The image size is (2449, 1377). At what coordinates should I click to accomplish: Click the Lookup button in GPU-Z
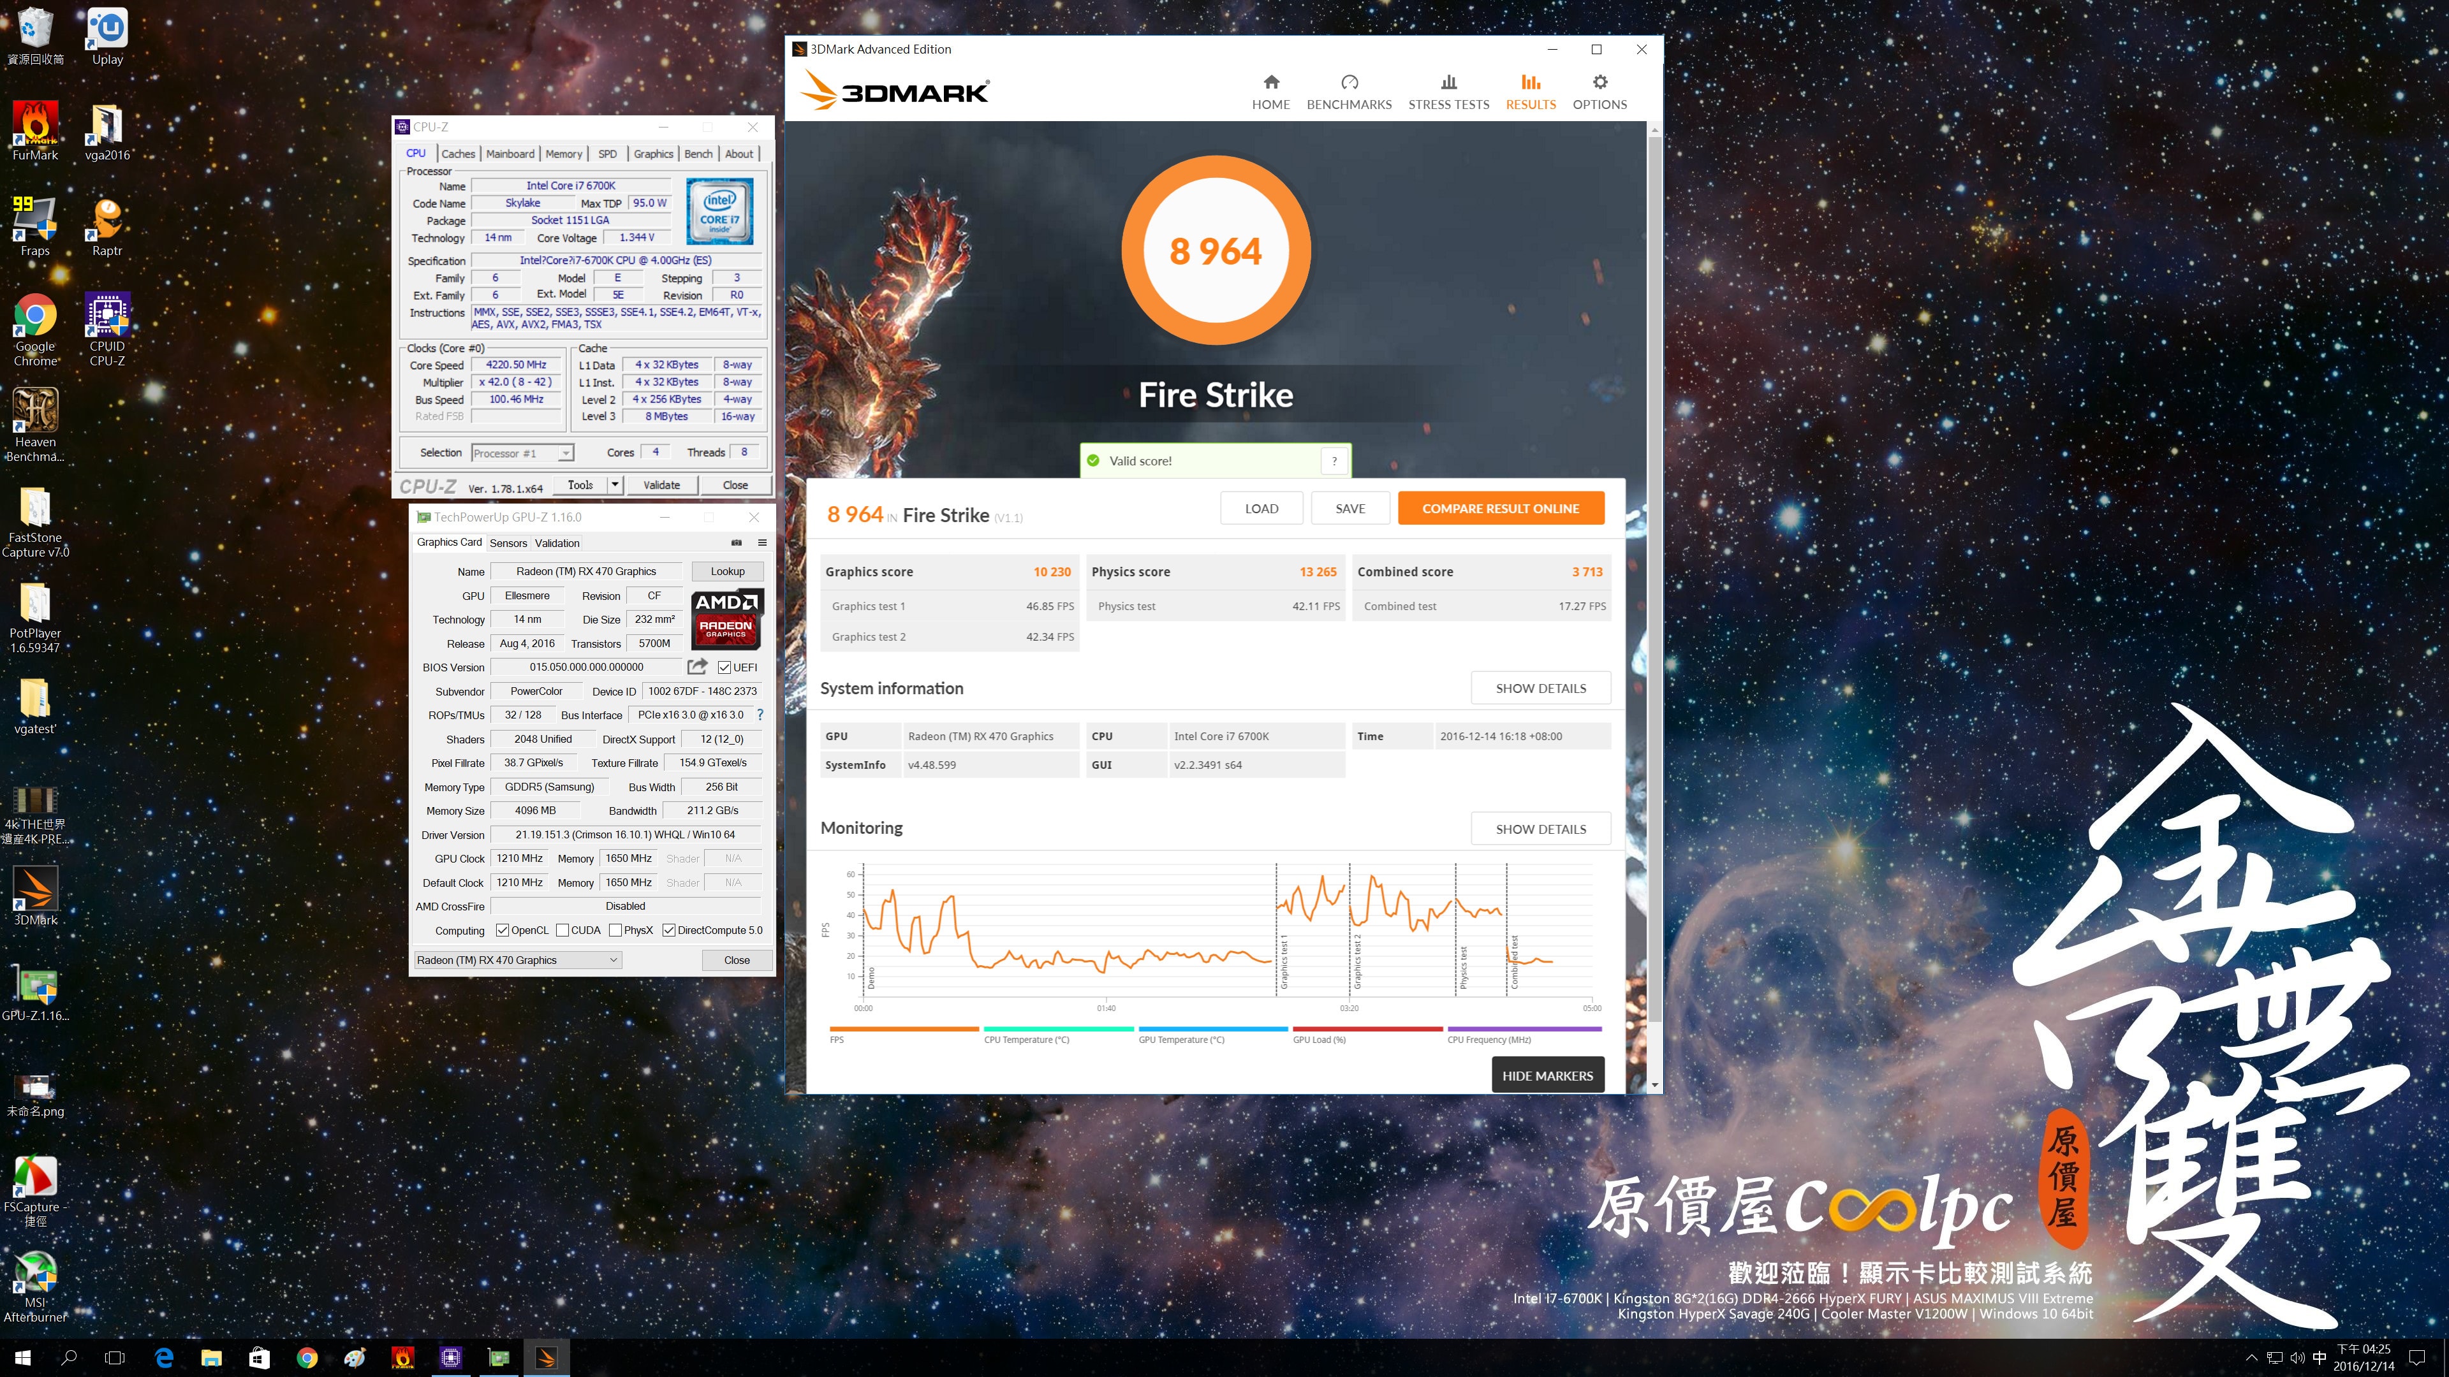point(727,571)
